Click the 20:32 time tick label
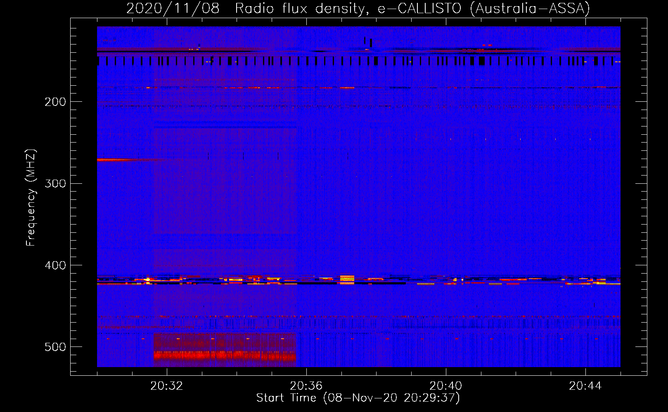The height and width of the screenshot is (412, 668). pyautogui.click(x=167, y=386)
